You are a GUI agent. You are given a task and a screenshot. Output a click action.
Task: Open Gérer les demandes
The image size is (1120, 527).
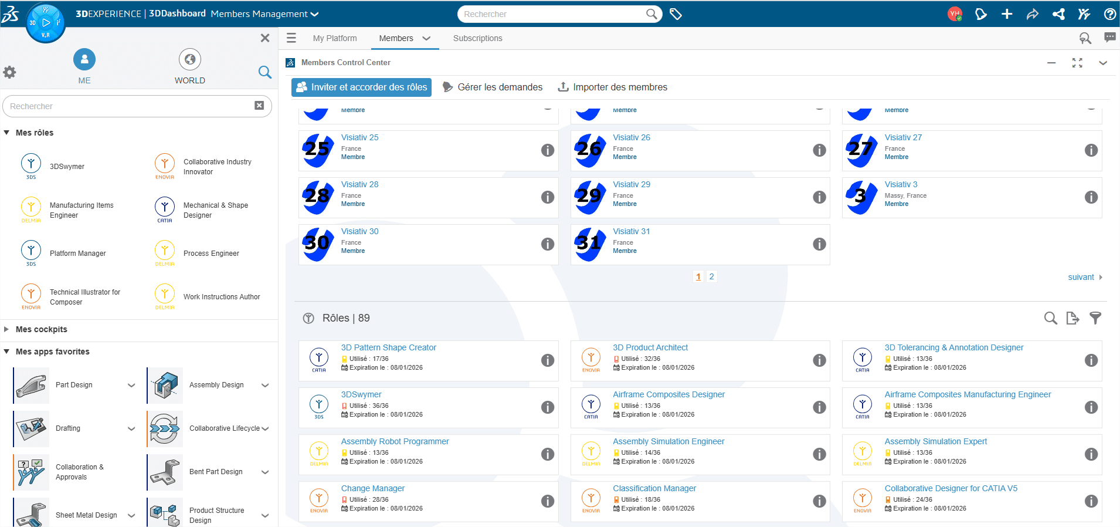click(493, 87)
